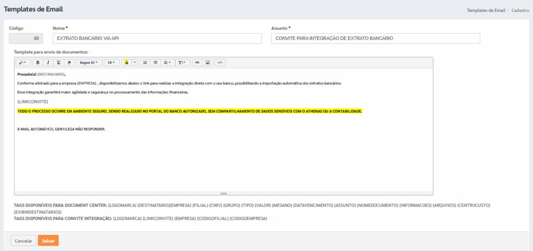
Task: Insert an ordered numbered list
Action: click(x=145, y=62)
